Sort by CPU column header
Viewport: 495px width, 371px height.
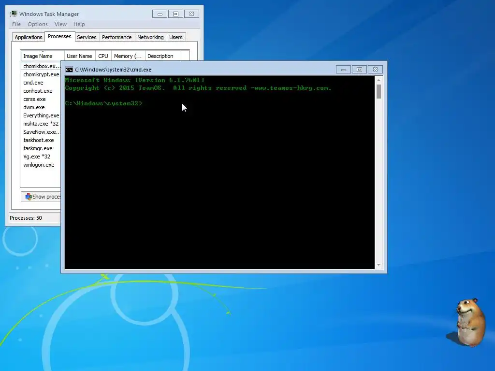click(x=103, y=56)
